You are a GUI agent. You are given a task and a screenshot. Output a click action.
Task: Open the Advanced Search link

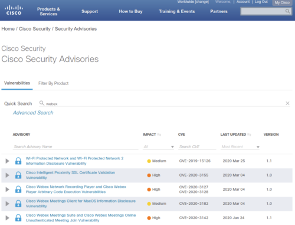[x=33, y=113]
